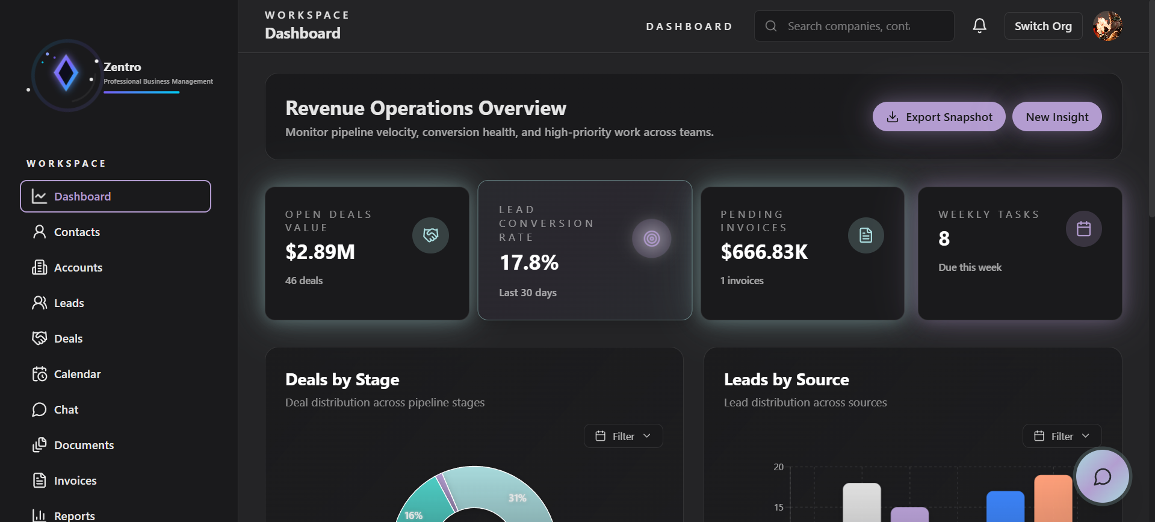1155x522 pixels.
Task: Create a New Insight
Action: (1057, 117)
